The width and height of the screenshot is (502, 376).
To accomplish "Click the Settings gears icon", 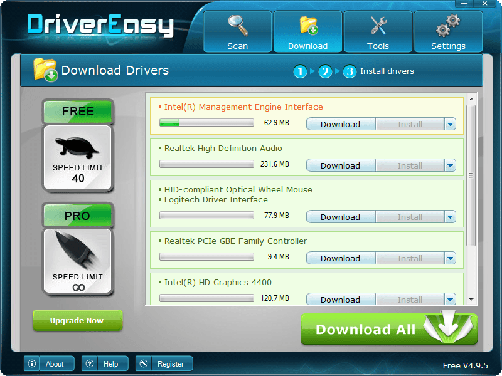I will (448, 26).
